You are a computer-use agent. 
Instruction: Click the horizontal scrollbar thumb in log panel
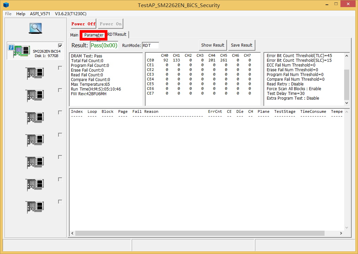pyautogui.click(x=199, y=233)
